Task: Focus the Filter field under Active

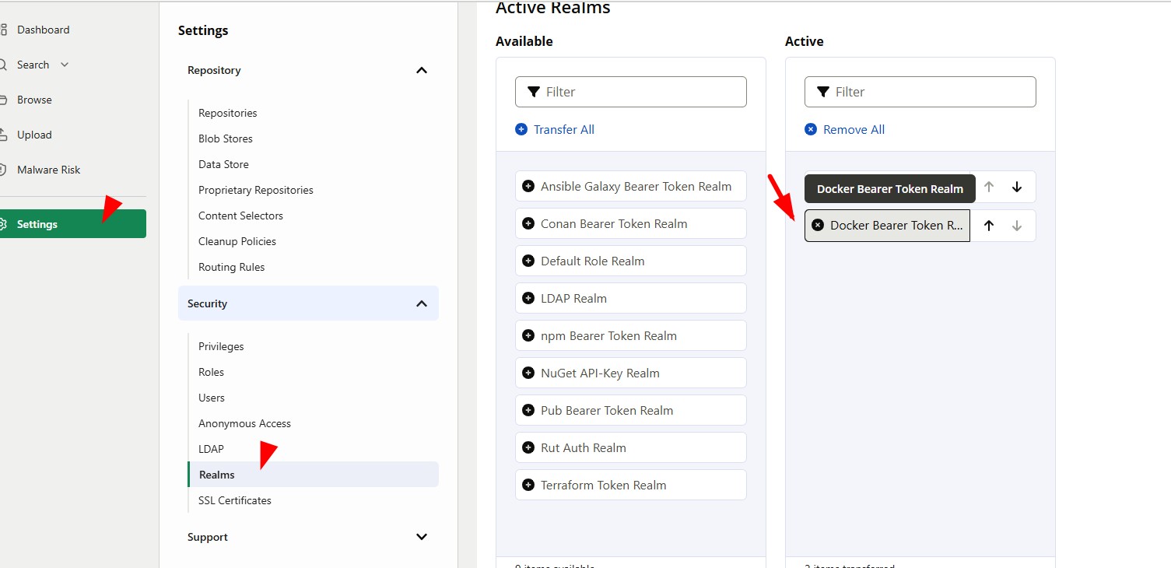Action: pos(920,92)
